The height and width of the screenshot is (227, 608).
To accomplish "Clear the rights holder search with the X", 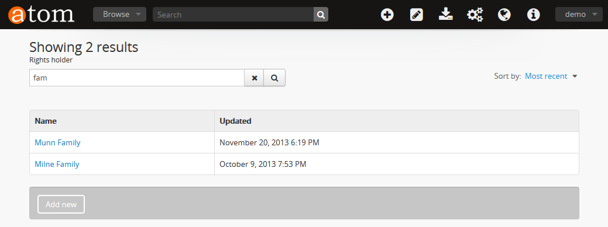I will [x=255, y=78].
